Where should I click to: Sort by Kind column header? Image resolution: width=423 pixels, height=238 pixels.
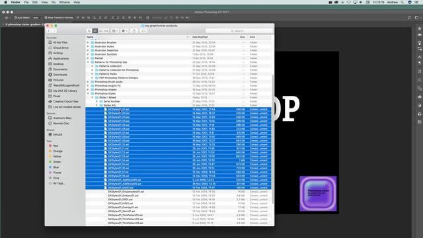(x=259, y=37)
